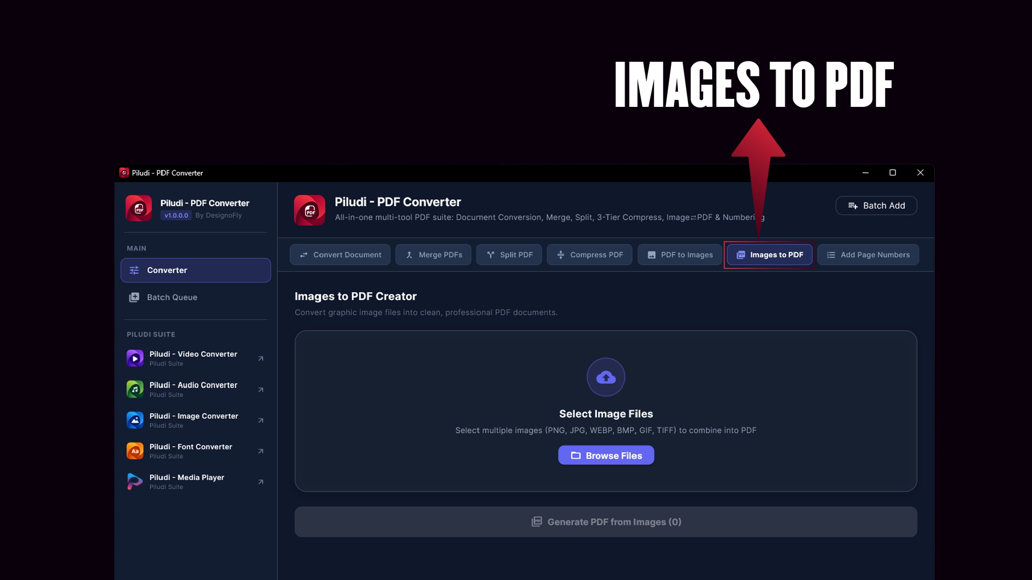
Task: Click Browse Files button
Action: pos(606,455)
